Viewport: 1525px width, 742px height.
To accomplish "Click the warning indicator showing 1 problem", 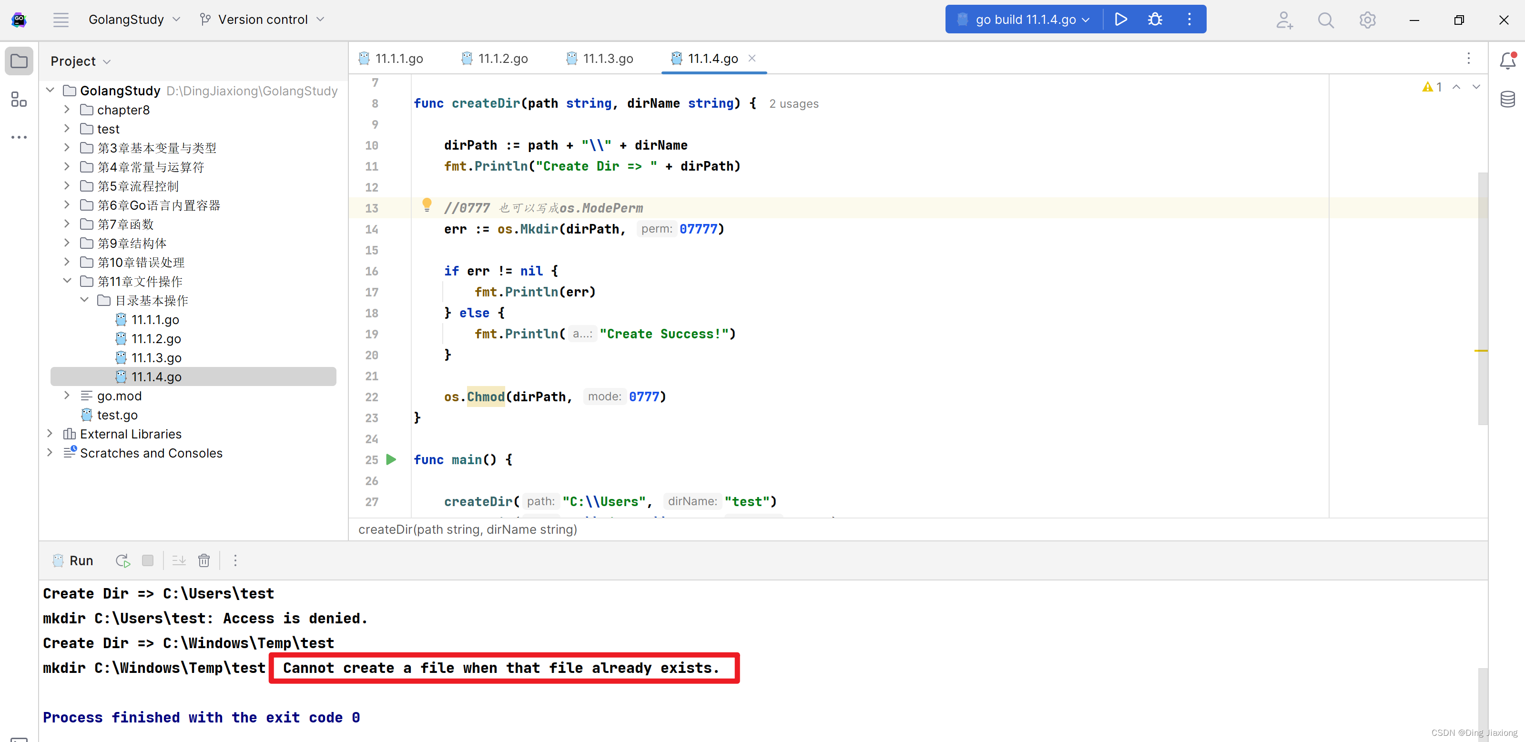I will 1432,87.
